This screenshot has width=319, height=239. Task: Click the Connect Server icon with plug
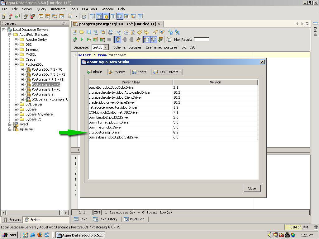point(26,16)
